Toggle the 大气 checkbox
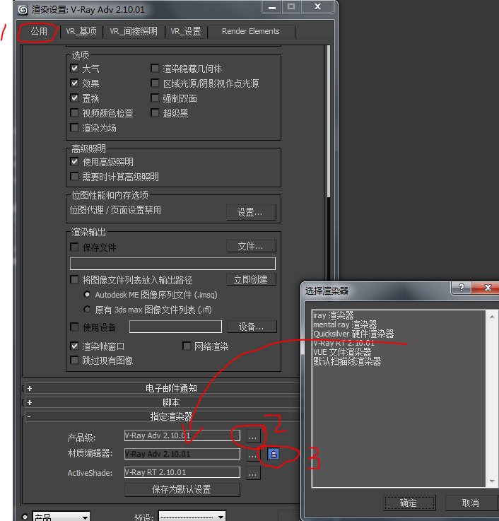 point(74,68)
